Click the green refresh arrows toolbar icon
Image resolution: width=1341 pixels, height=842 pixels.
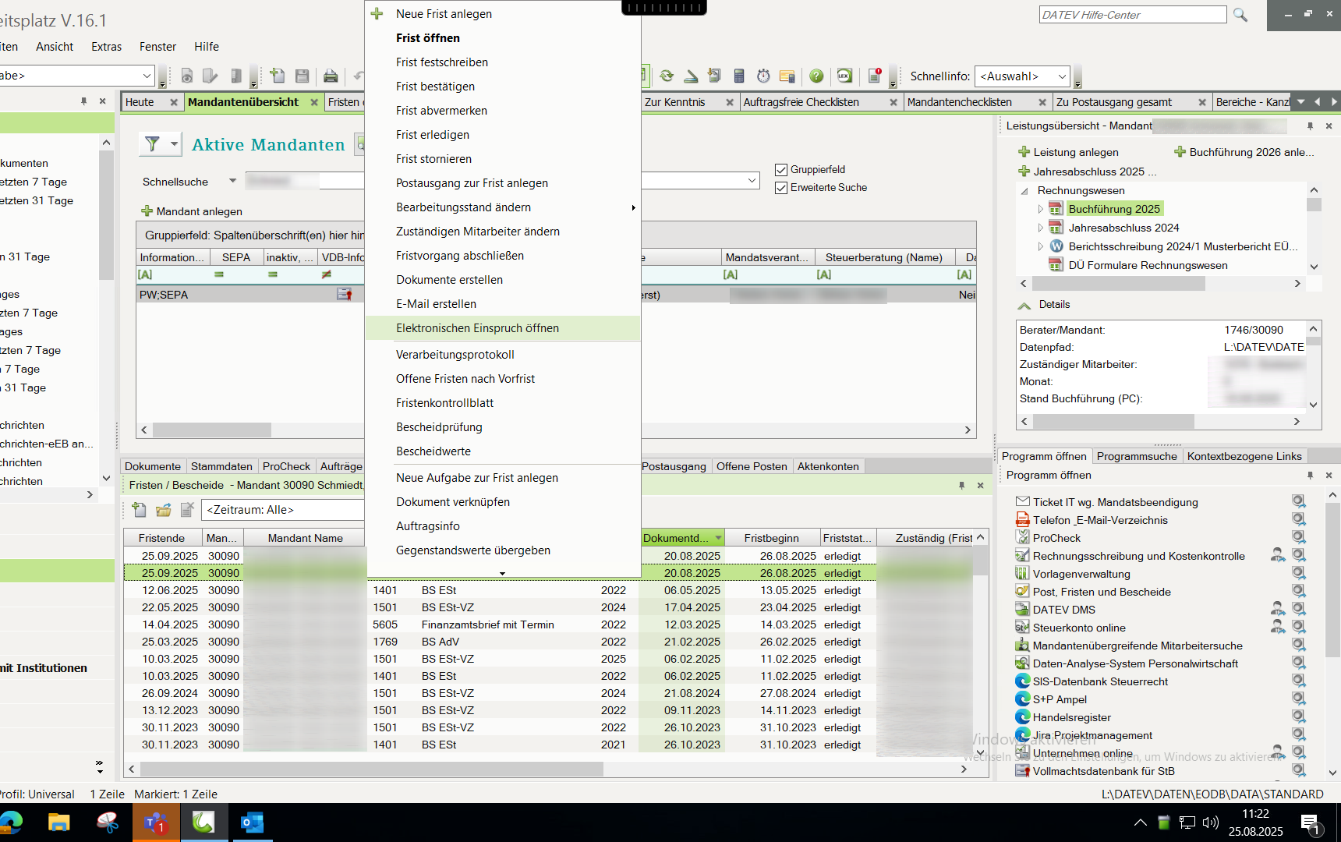click(667, 76)
